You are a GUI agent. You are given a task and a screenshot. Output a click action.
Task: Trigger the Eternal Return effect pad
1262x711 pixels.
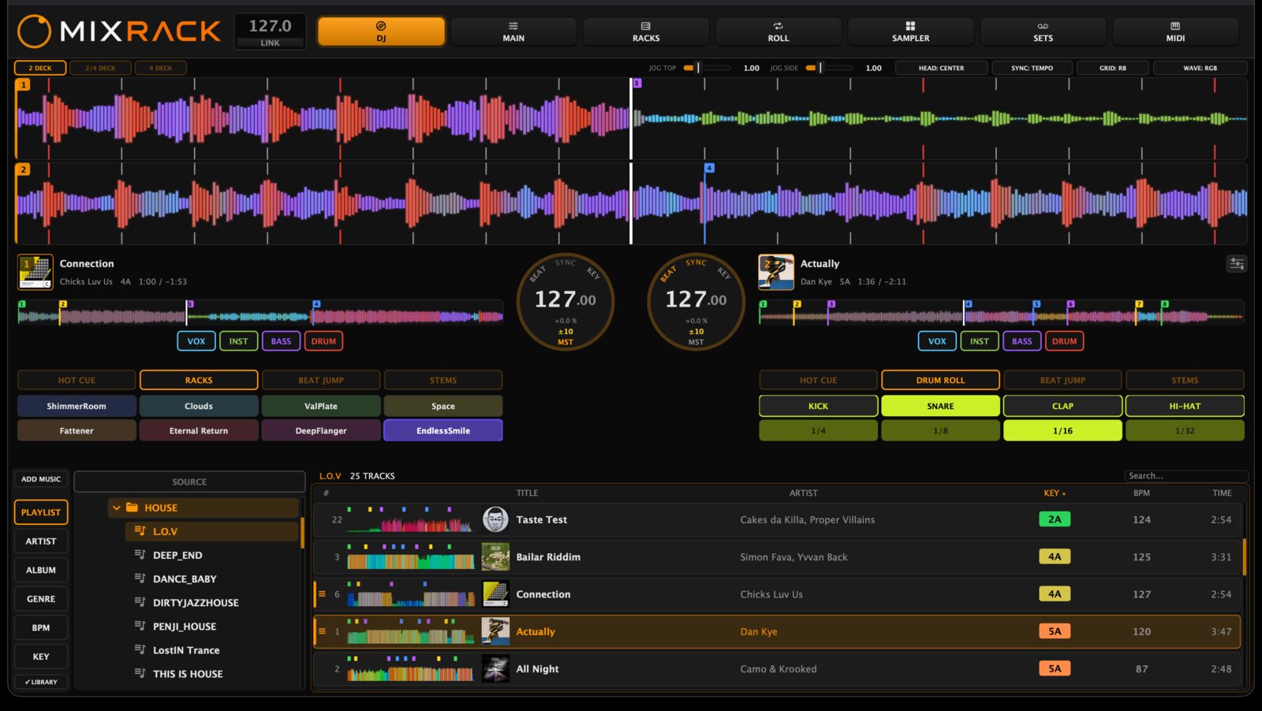click(199, 430)
